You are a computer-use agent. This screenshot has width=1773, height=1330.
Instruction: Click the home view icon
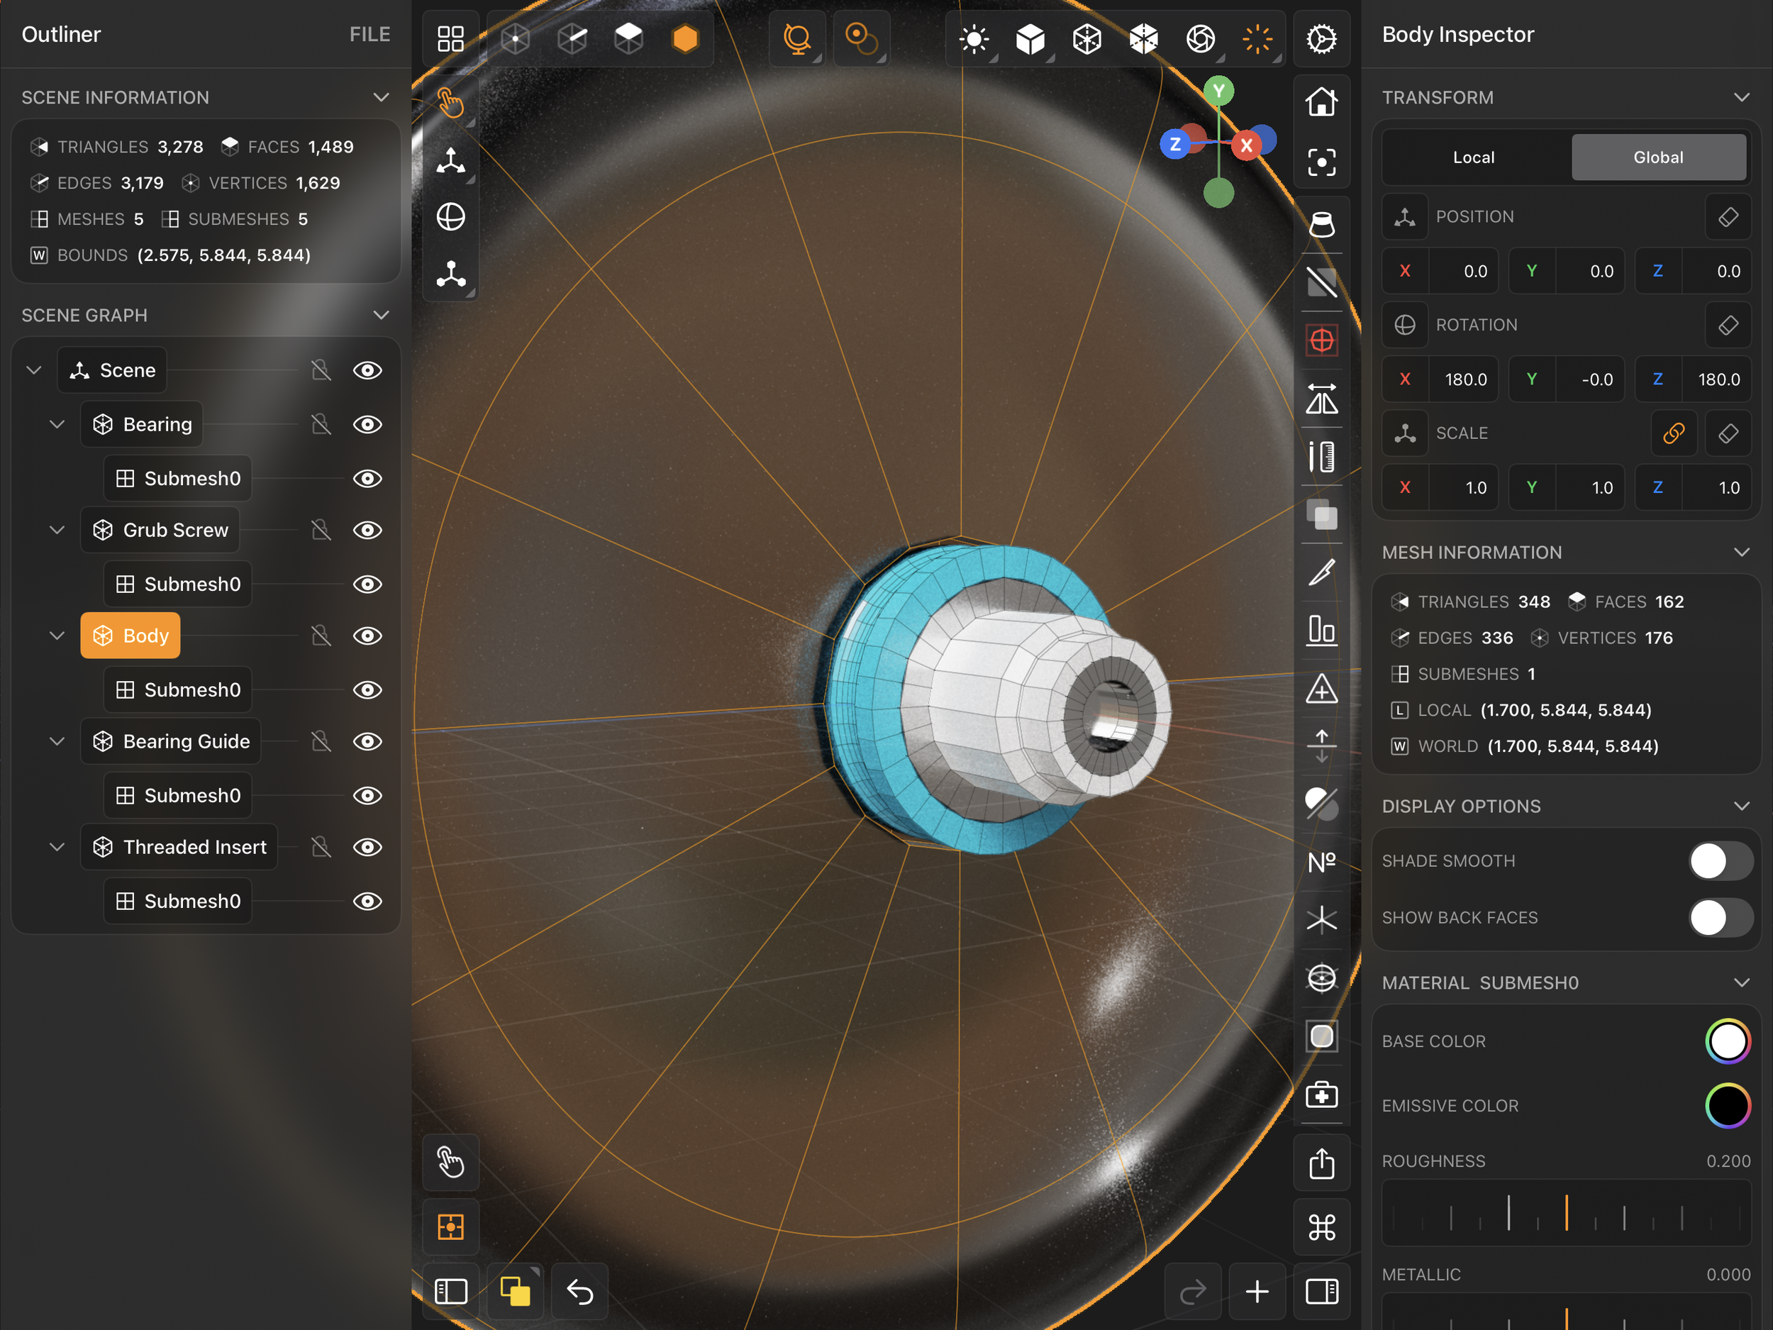click(1321, 103)
